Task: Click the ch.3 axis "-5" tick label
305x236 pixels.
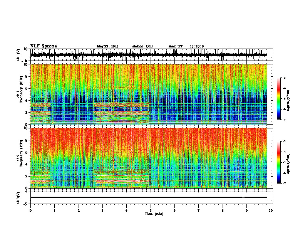Action: tap(26, 204)
